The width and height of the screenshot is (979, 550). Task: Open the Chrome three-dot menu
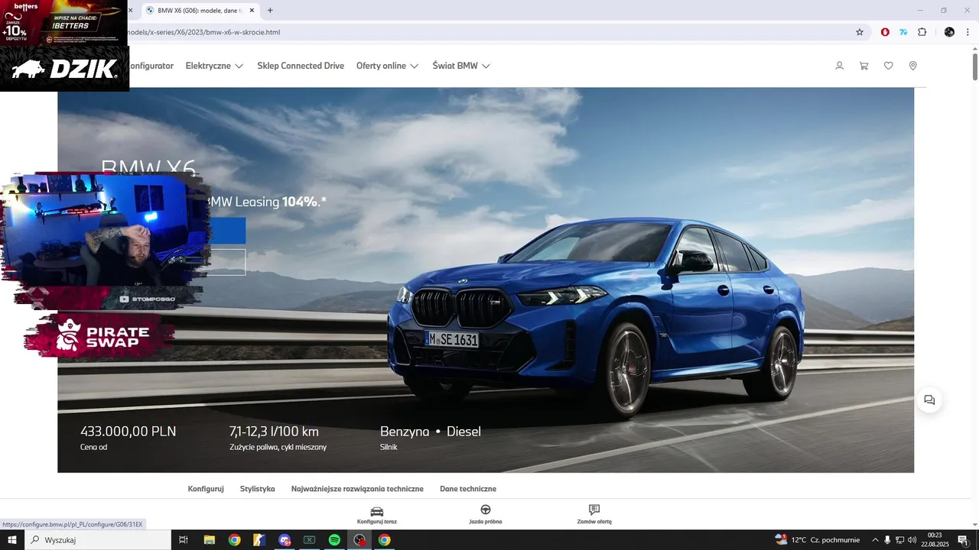[968, 32]
